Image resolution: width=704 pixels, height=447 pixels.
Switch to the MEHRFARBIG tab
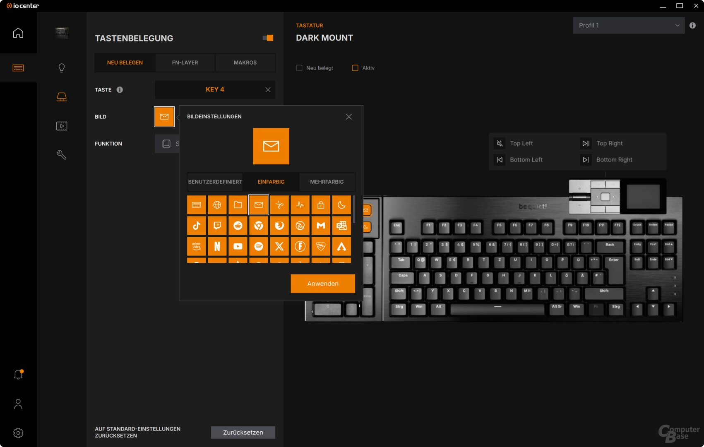(327, 182)
